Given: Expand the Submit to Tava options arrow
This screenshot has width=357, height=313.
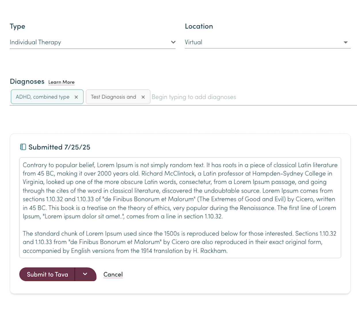Looking at the screenshot, I should 85,274.
